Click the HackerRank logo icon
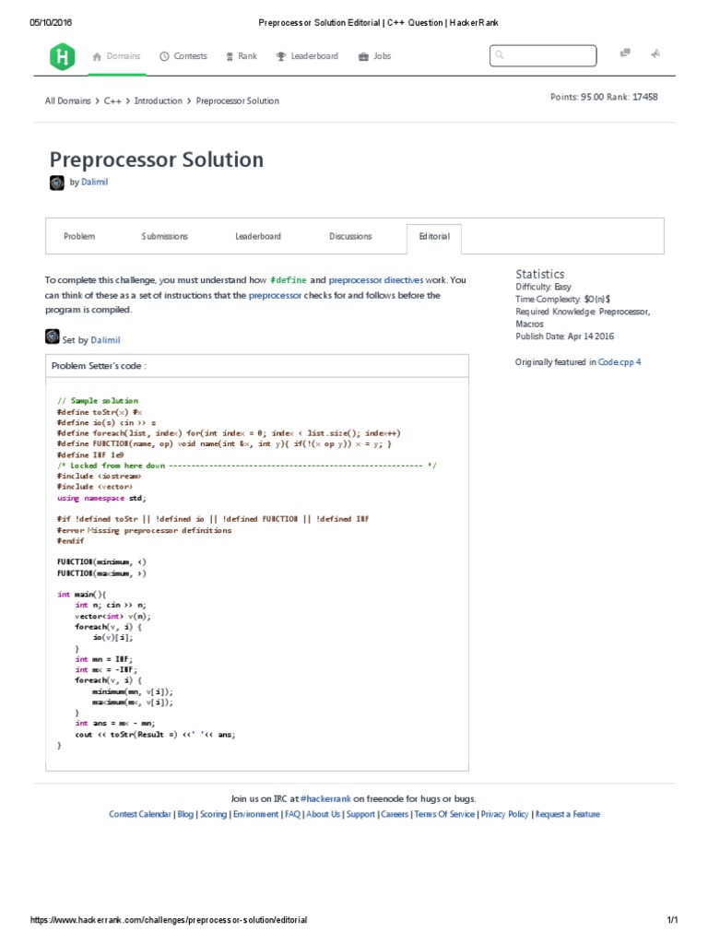The width and height of the screenshot is (708, 944). [63, 56]
